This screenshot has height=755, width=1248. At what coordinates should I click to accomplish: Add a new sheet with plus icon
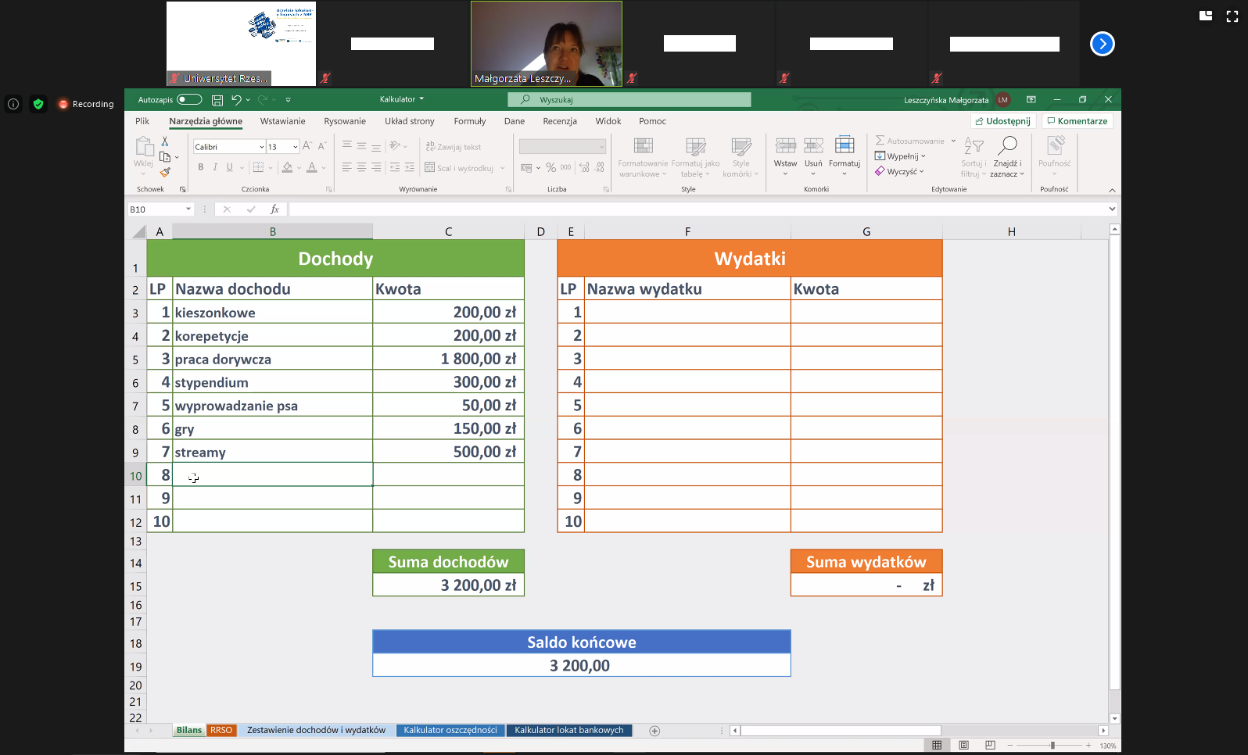[654, 731]
